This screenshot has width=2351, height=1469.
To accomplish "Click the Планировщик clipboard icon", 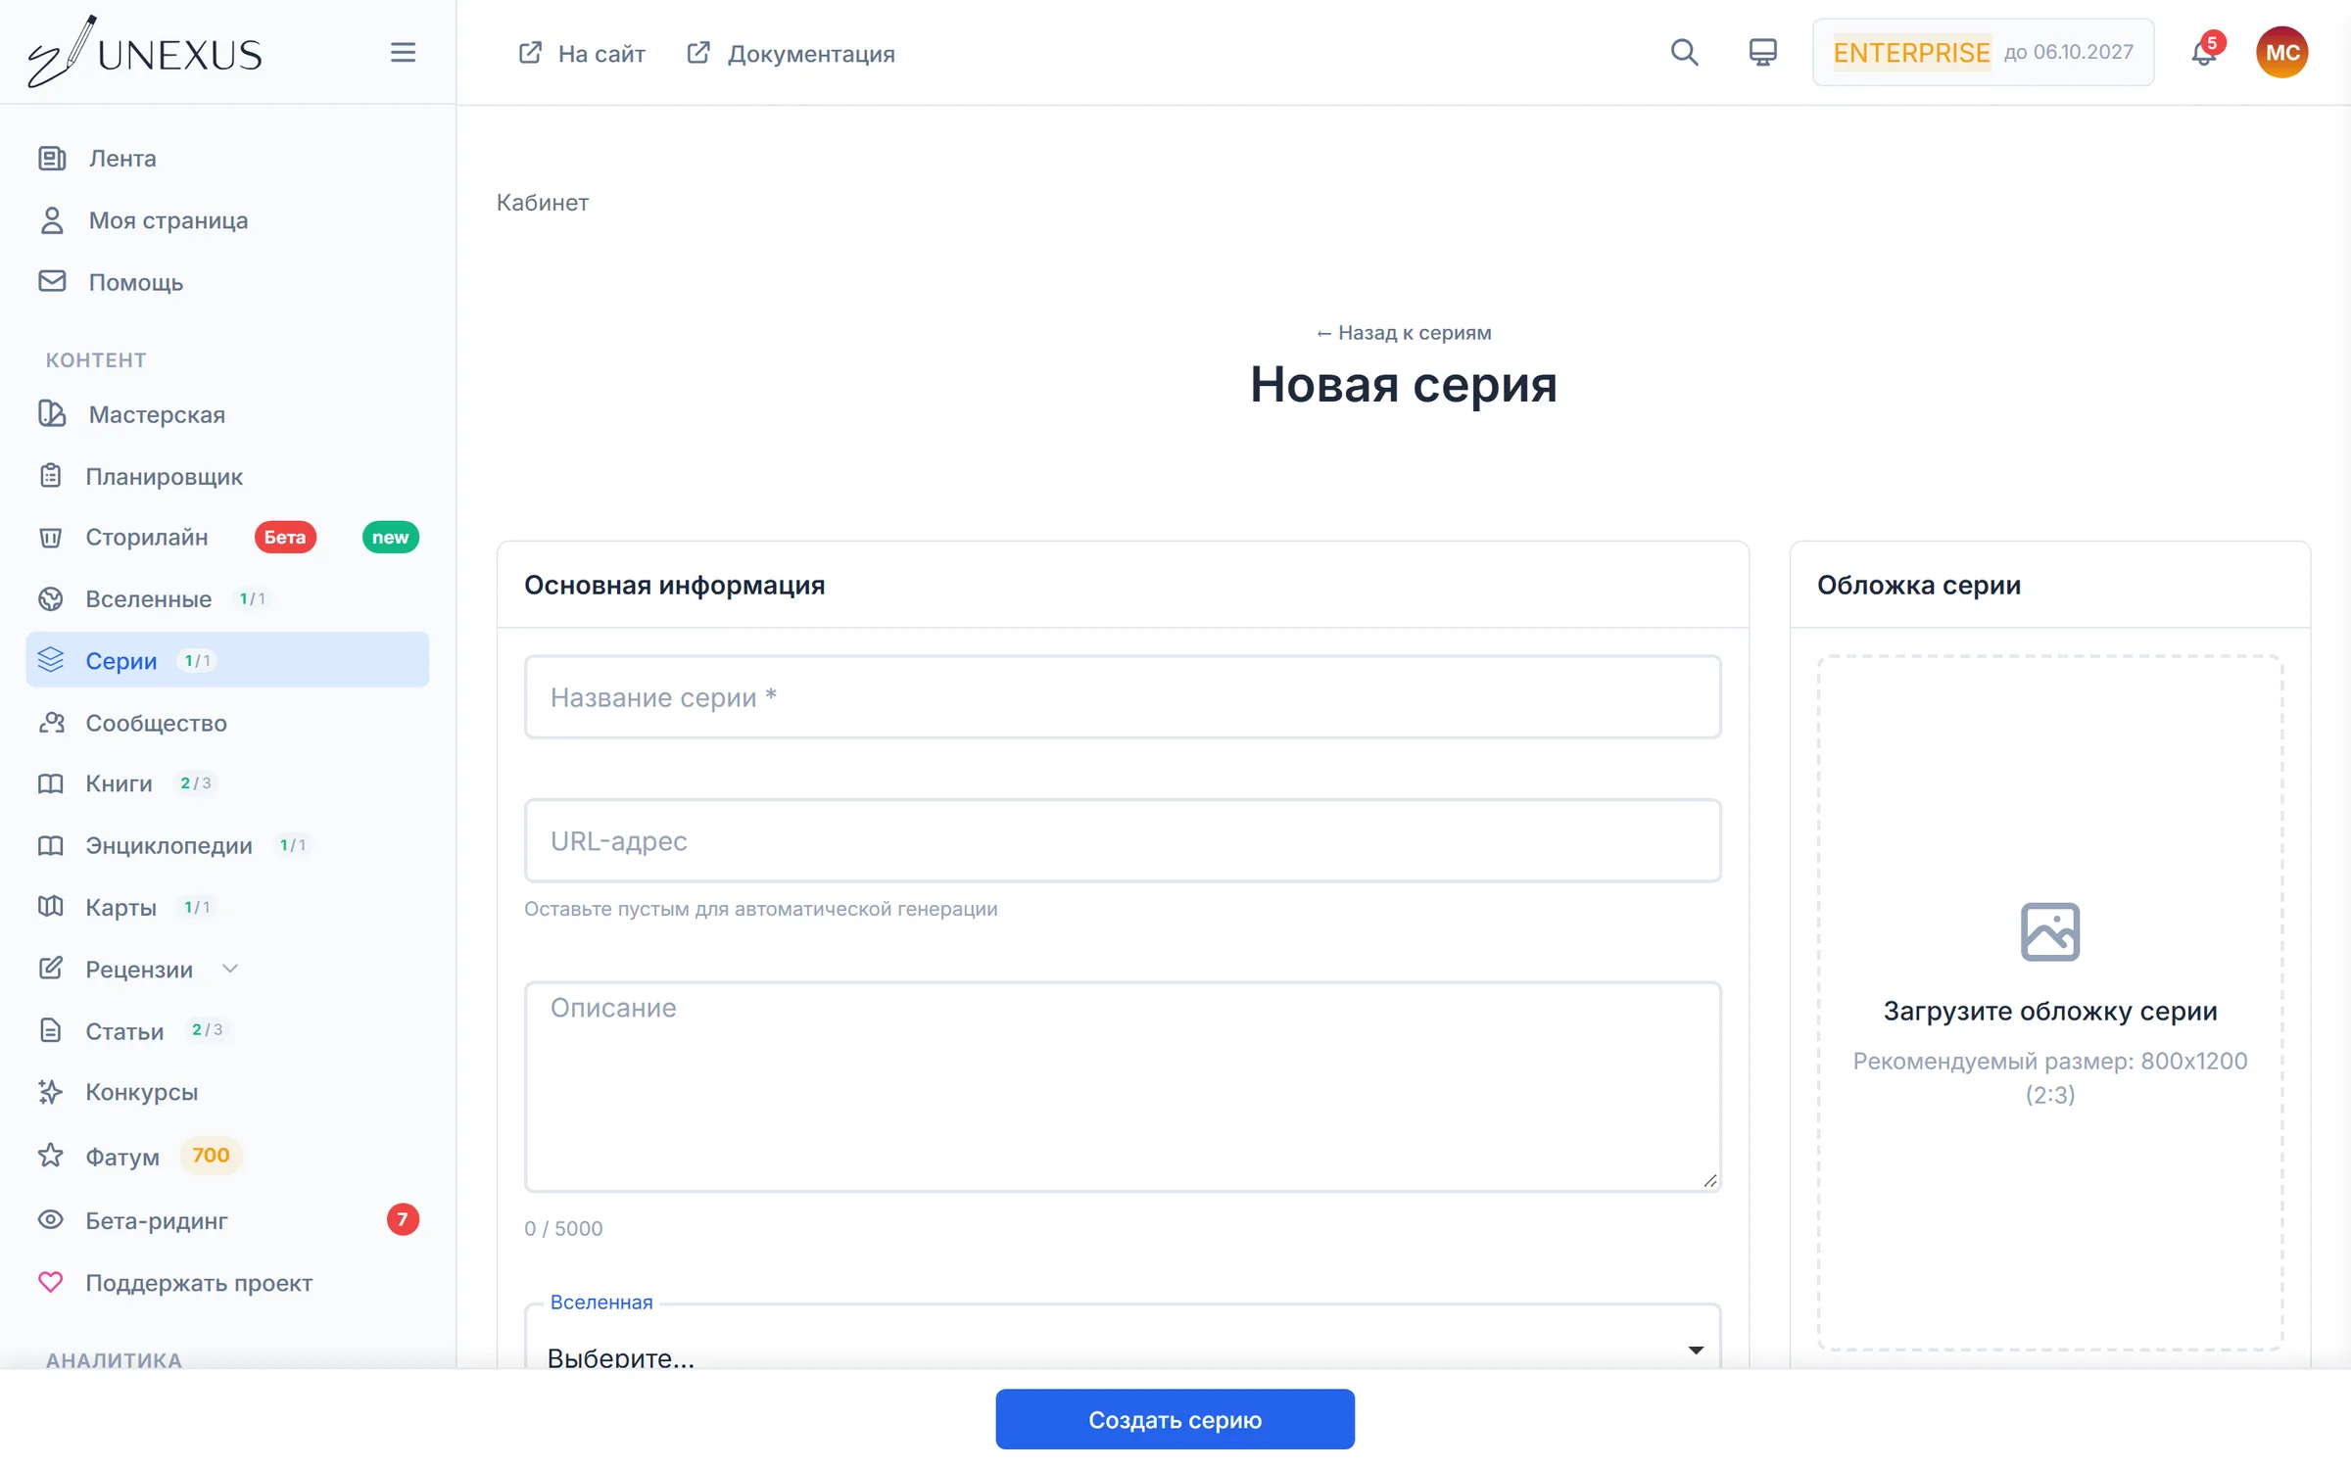I will [x=51, y=476].
